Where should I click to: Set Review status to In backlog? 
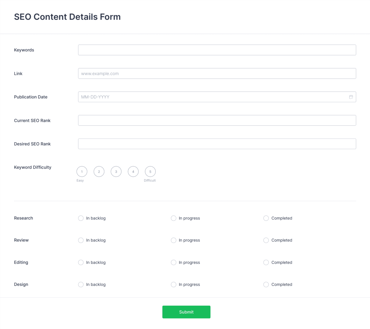pyautogui.click(x=81, y=240)
